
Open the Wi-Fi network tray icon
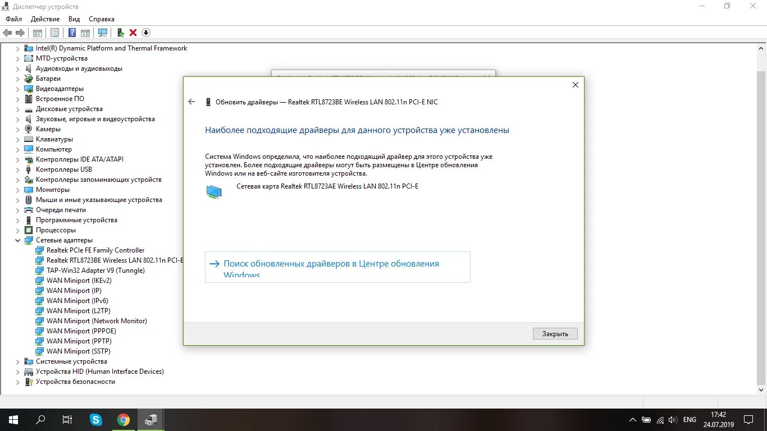[x=660, y=420]
